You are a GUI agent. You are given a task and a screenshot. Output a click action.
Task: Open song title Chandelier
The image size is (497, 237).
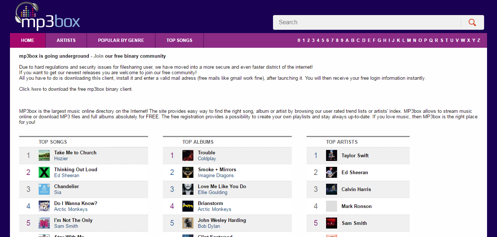[67, 186]
